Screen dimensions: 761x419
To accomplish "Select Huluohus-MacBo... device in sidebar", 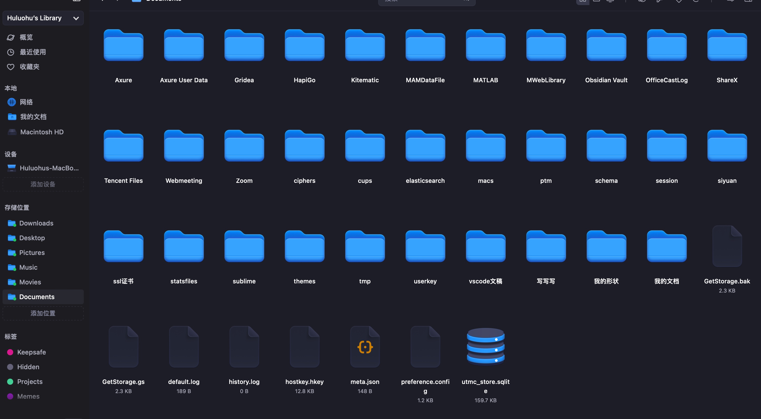I will click(43, 168).
